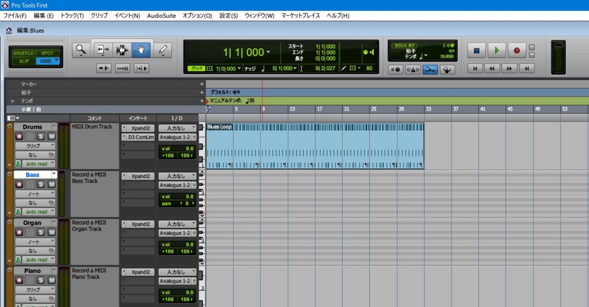The width and height of the screenshot is (589, 307).
Task: Toggle Wait for Note MIDI button
Action: (396, 70)
